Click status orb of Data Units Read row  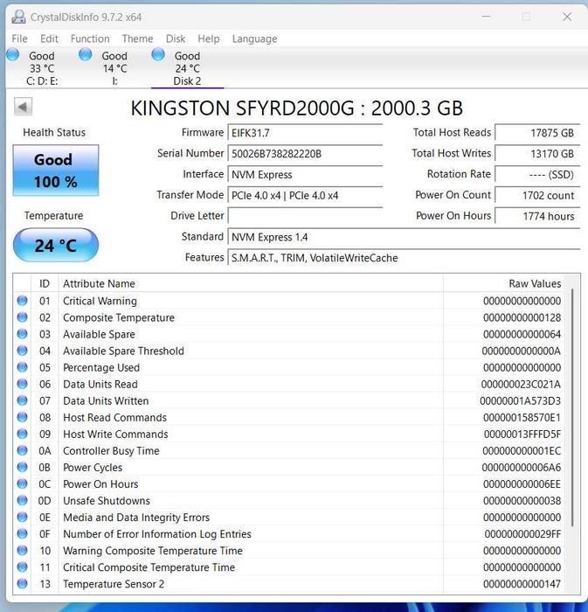click(22, 384)
